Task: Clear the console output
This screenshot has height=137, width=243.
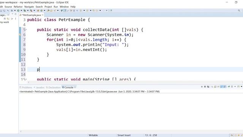Action: 212,87
